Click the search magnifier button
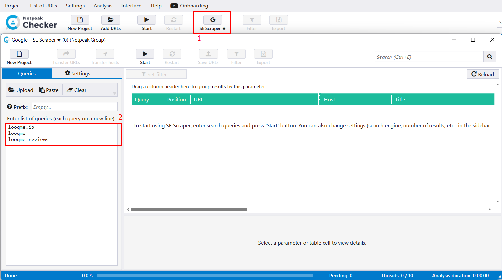The image size is (502, 280). tap(490, 57)
